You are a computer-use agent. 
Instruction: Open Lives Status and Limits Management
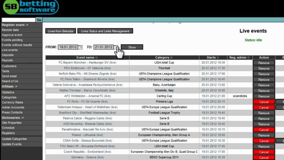pos(105,31)
